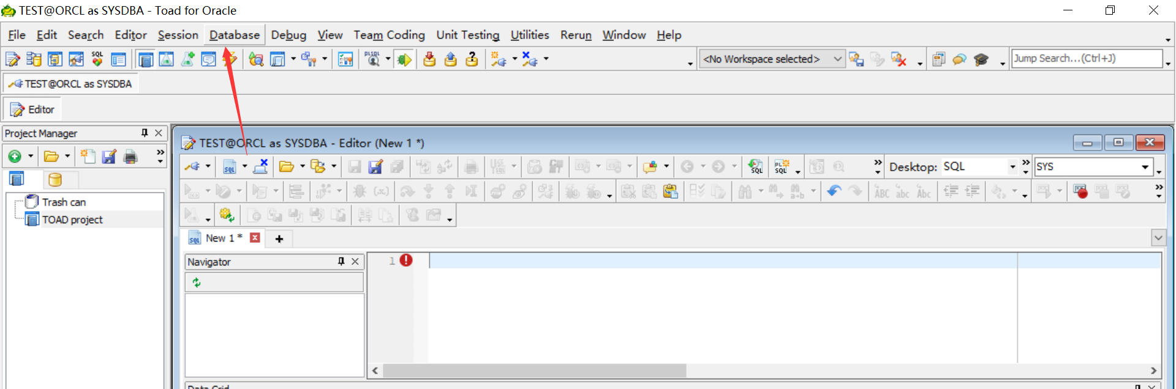Click the PL SQL template icon
Image resolution: width=1176 pixels, height=389 pixels.
point(782,166)
